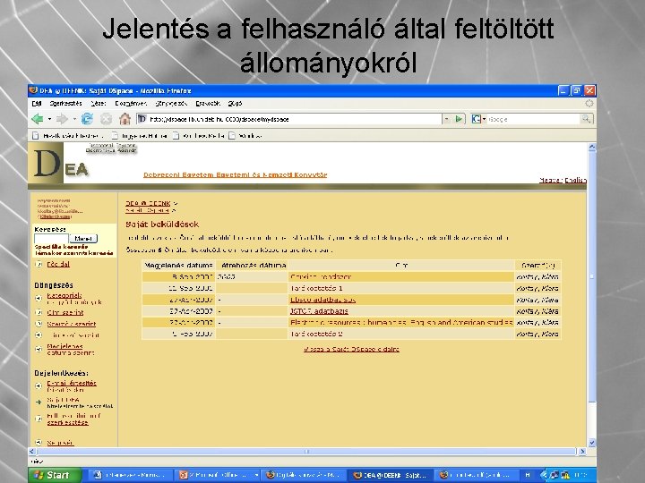Open the Kategóriák browse link

pos(64,295)
